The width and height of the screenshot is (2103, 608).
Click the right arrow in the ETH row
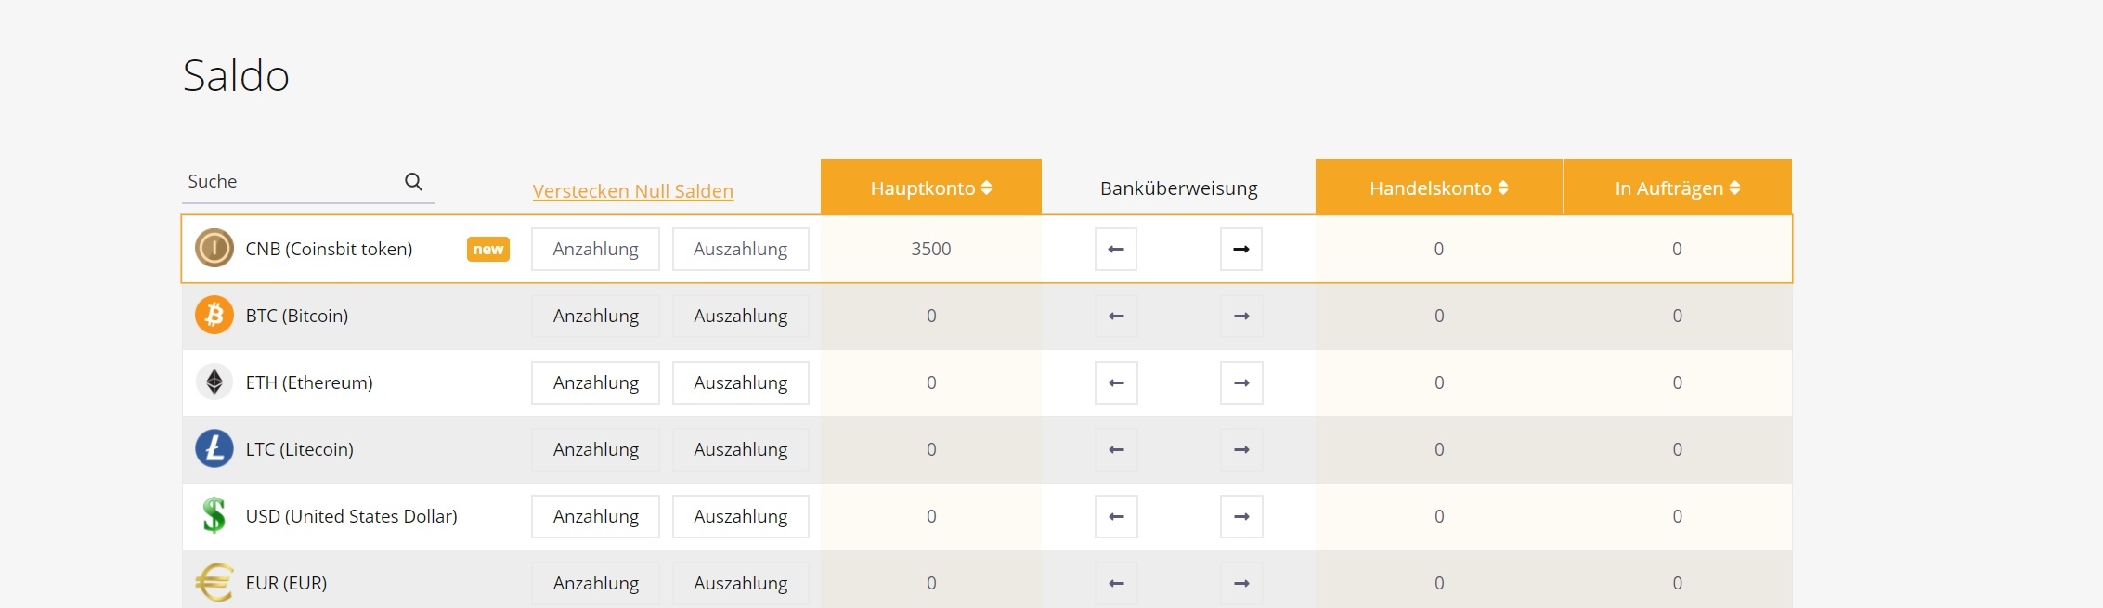click(1240, 382)
